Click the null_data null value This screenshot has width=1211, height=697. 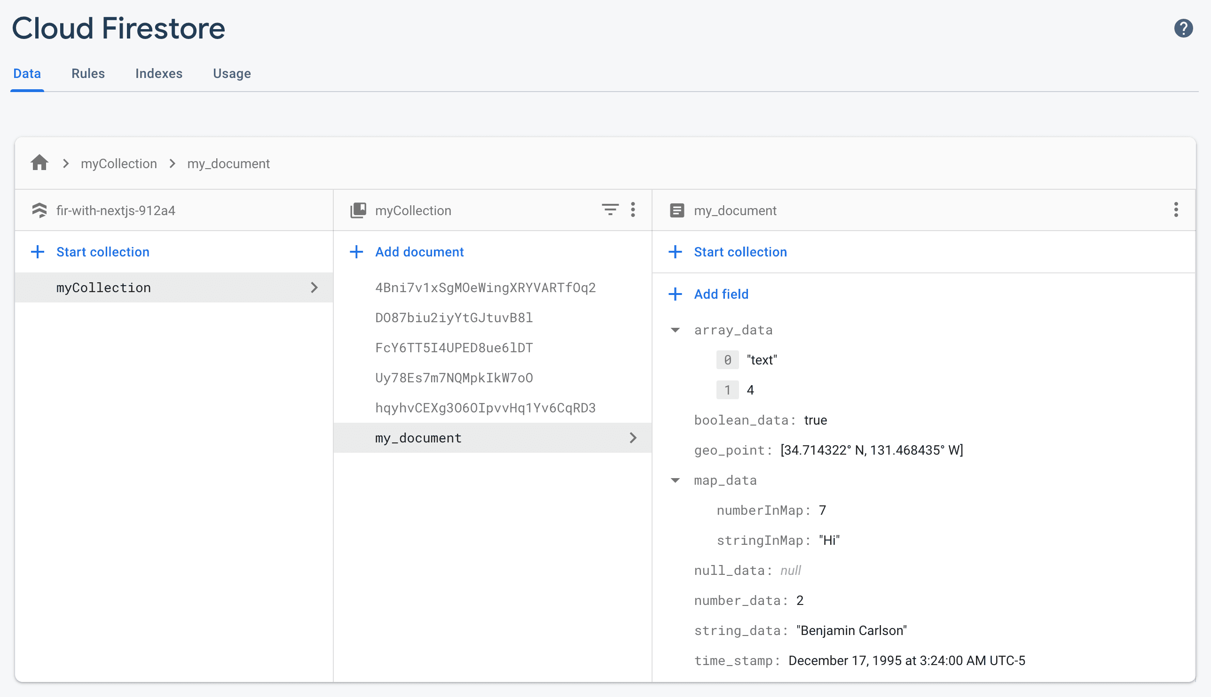pyautogui.click(x=790, y=570)
